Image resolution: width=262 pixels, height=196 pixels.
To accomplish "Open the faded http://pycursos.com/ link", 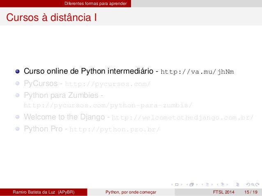I will point(108,84).
